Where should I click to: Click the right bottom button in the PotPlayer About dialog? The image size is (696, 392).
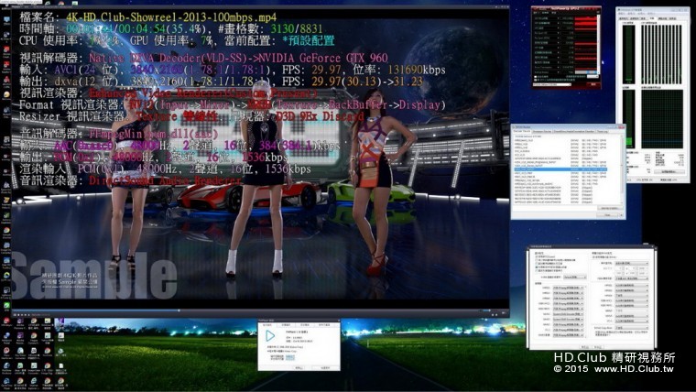click(325, 367)
